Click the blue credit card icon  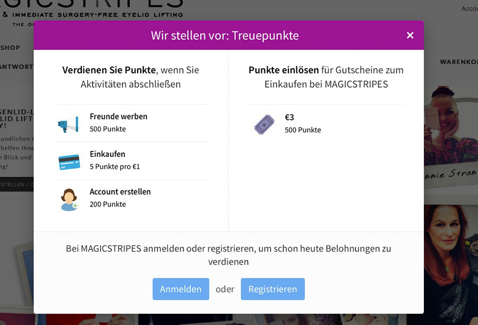pos(69,162)
